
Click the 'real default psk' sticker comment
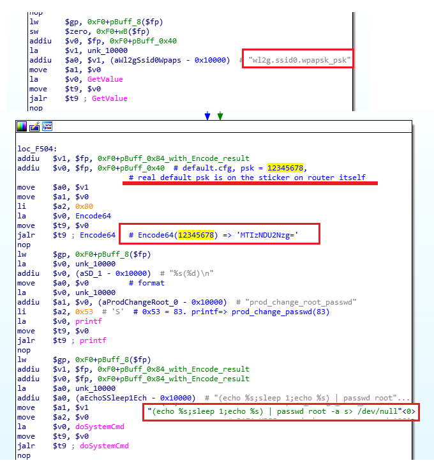point(247,178)
